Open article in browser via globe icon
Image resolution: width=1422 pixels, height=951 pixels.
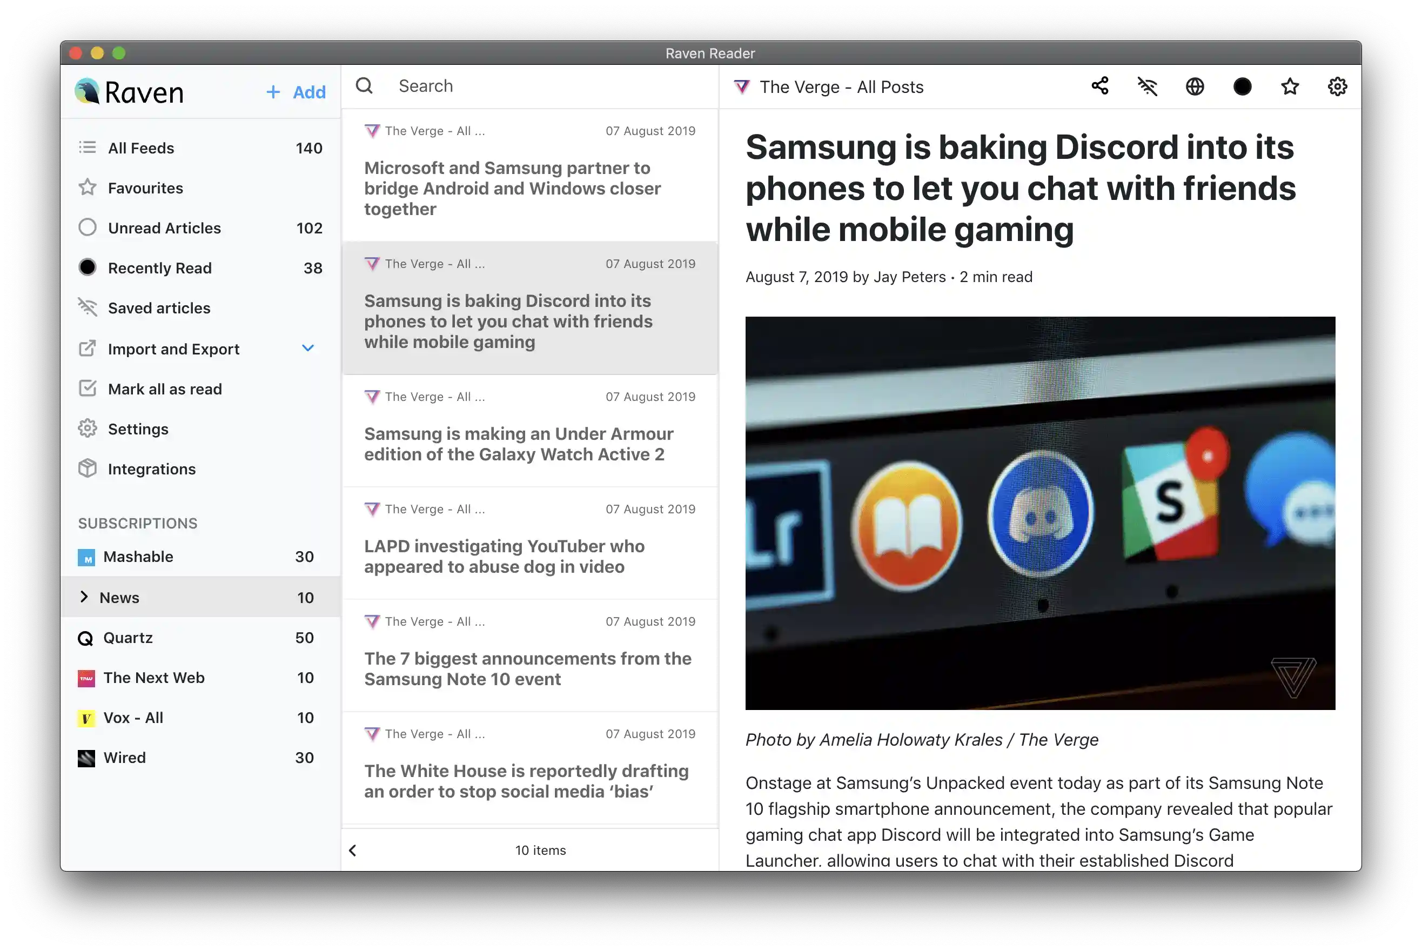[x=1195, y=87]
